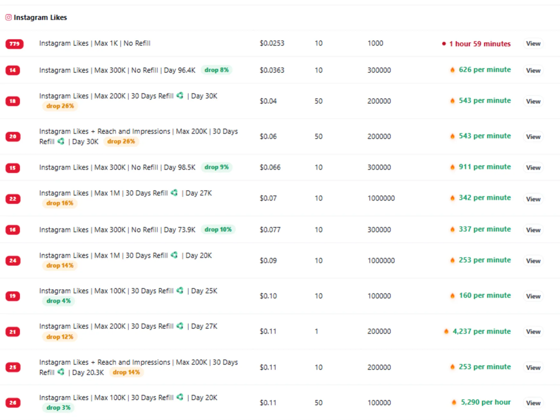Viewport: 560px width, 420px height.
Task: Select minimum value 1 in service 21 row
Action: point(317,331)
